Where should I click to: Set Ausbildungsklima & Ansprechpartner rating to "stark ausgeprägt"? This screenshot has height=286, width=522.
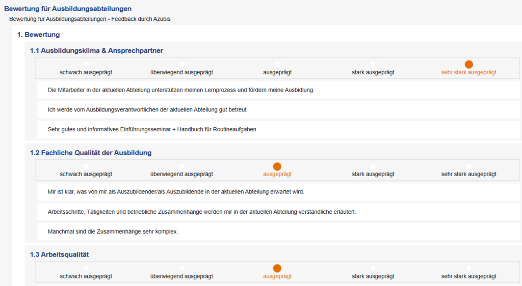[x=373, y=65]
